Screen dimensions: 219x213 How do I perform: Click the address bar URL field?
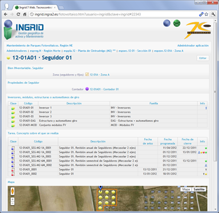click(x=114, y=14)
